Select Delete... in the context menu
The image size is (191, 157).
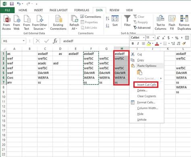142,91
